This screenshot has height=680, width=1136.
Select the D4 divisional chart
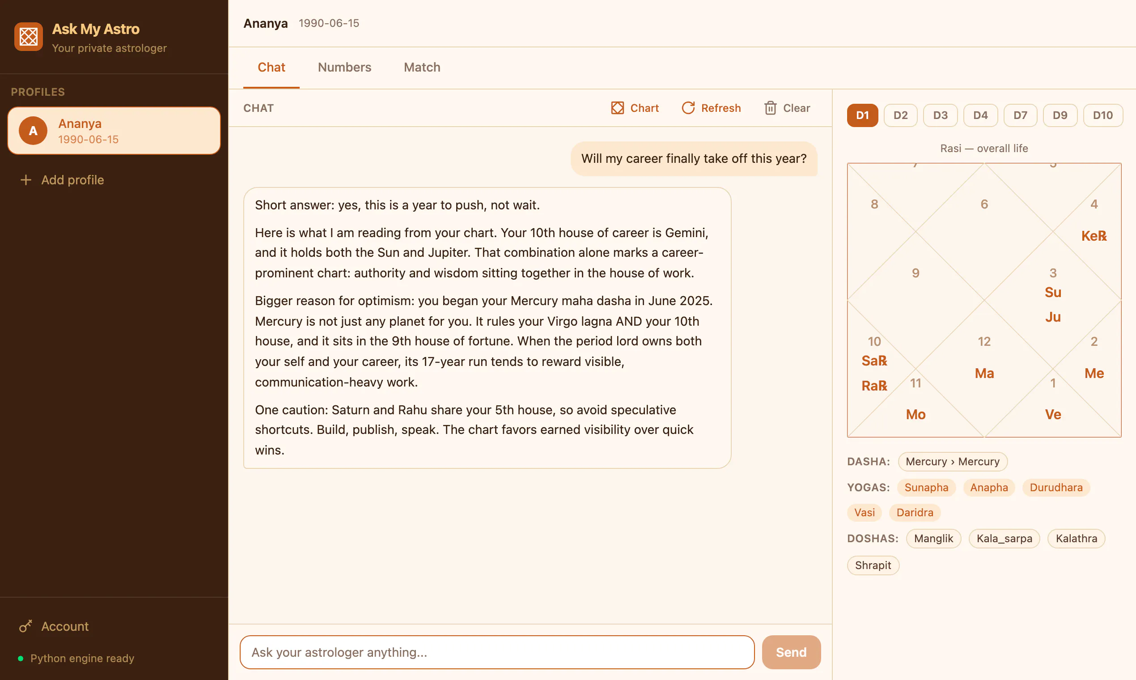(x=980, y=115)
